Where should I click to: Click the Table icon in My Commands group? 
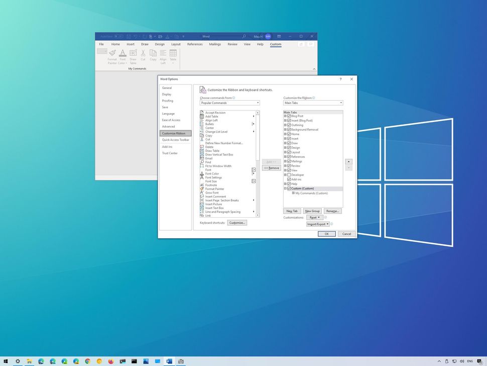173,52
